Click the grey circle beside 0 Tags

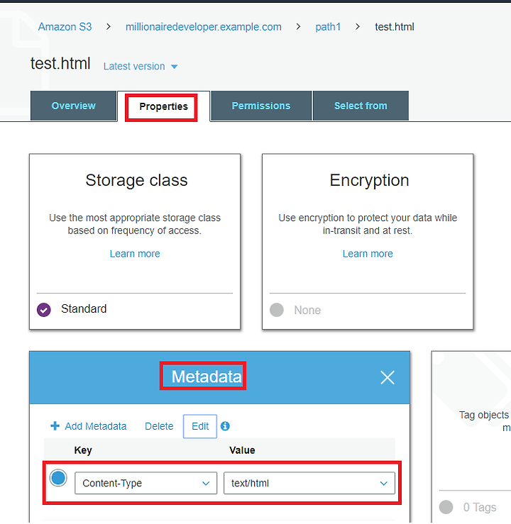coord(446,507)
